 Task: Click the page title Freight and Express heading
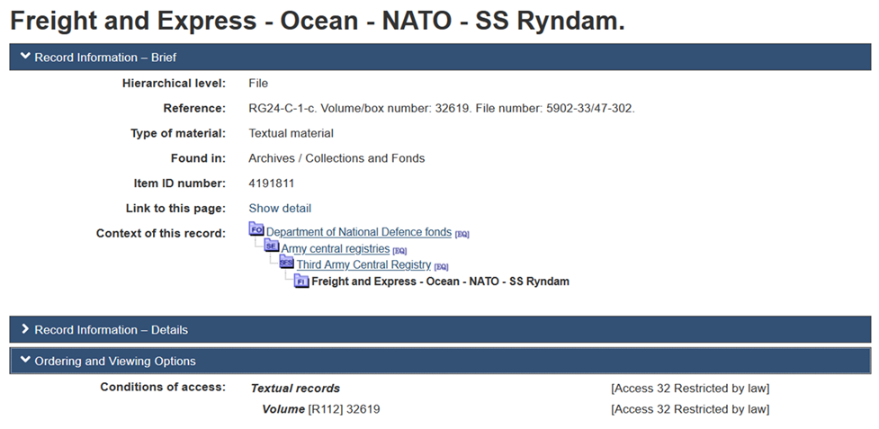317,21
